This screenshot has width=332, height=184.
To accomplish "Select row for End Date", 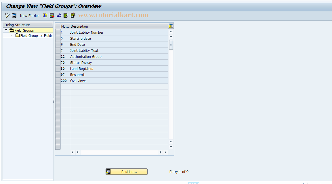I will tap(58, 45).
